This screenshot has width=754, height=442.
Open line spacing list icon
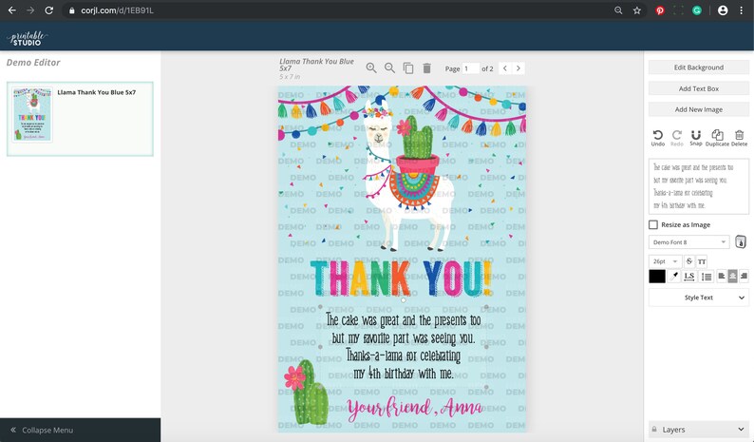pyautogui.click(x=707, y=276)
